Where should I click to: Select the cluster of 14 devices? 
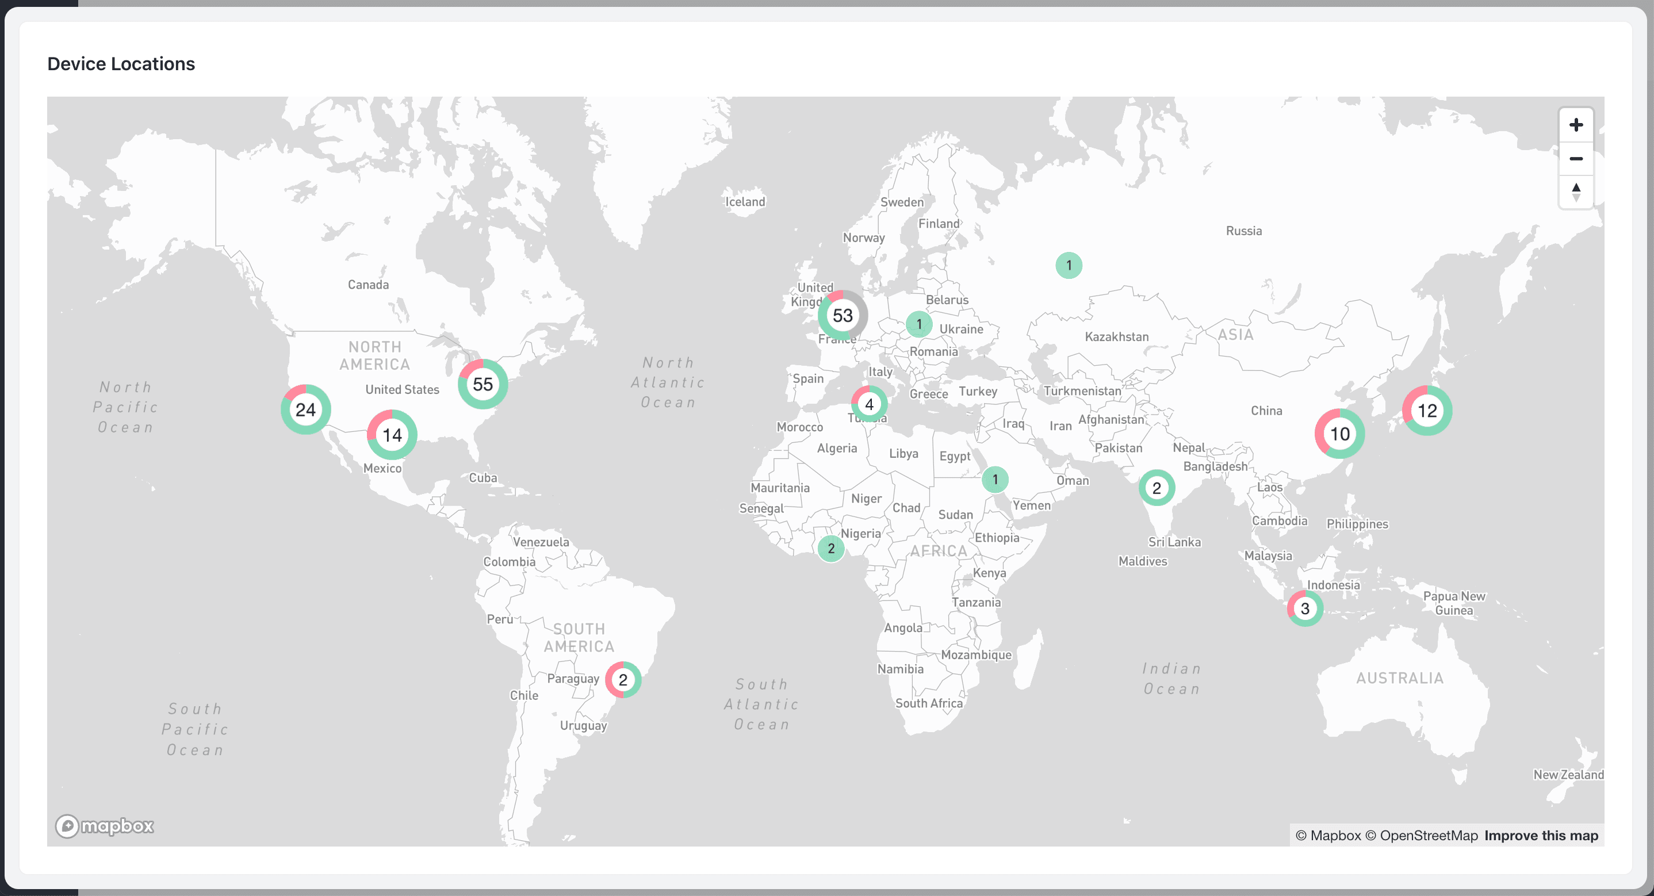(392, 435)
